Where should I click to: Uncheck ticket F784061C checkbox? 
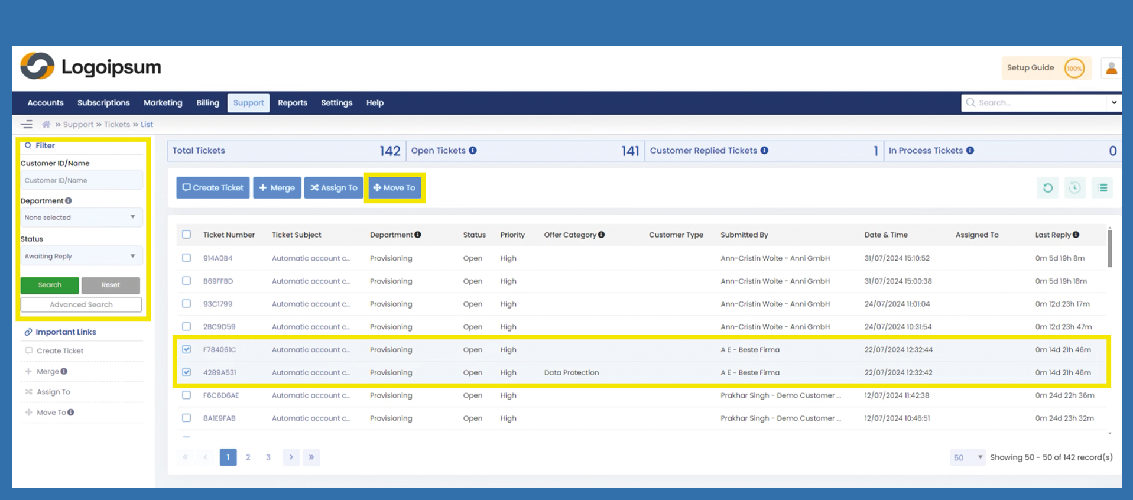pos(187,349)
